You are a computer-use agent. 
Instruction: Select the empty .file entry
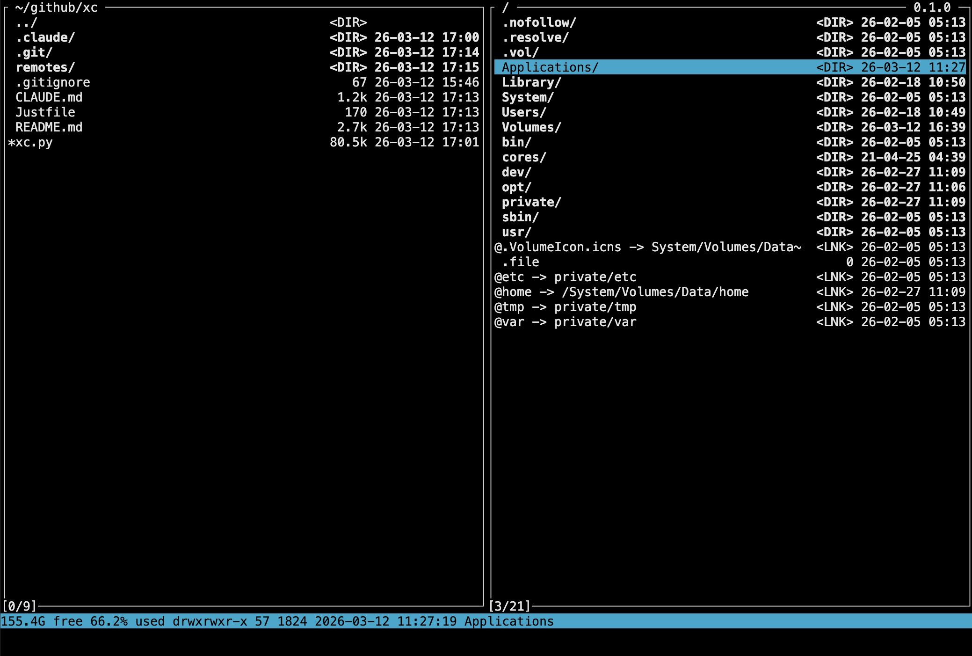[x=520, y=262]
